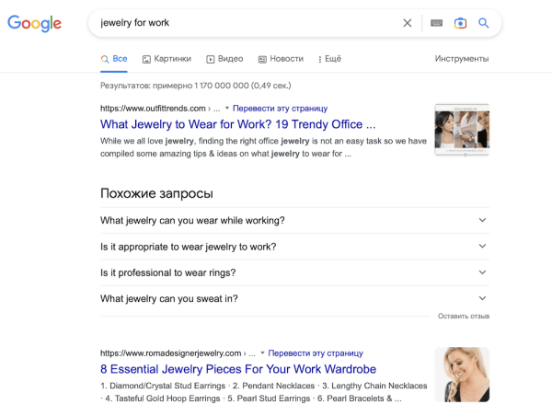Viewport: 552px width, 416px height.
Task: Click the Google logo
Action: 34,23
